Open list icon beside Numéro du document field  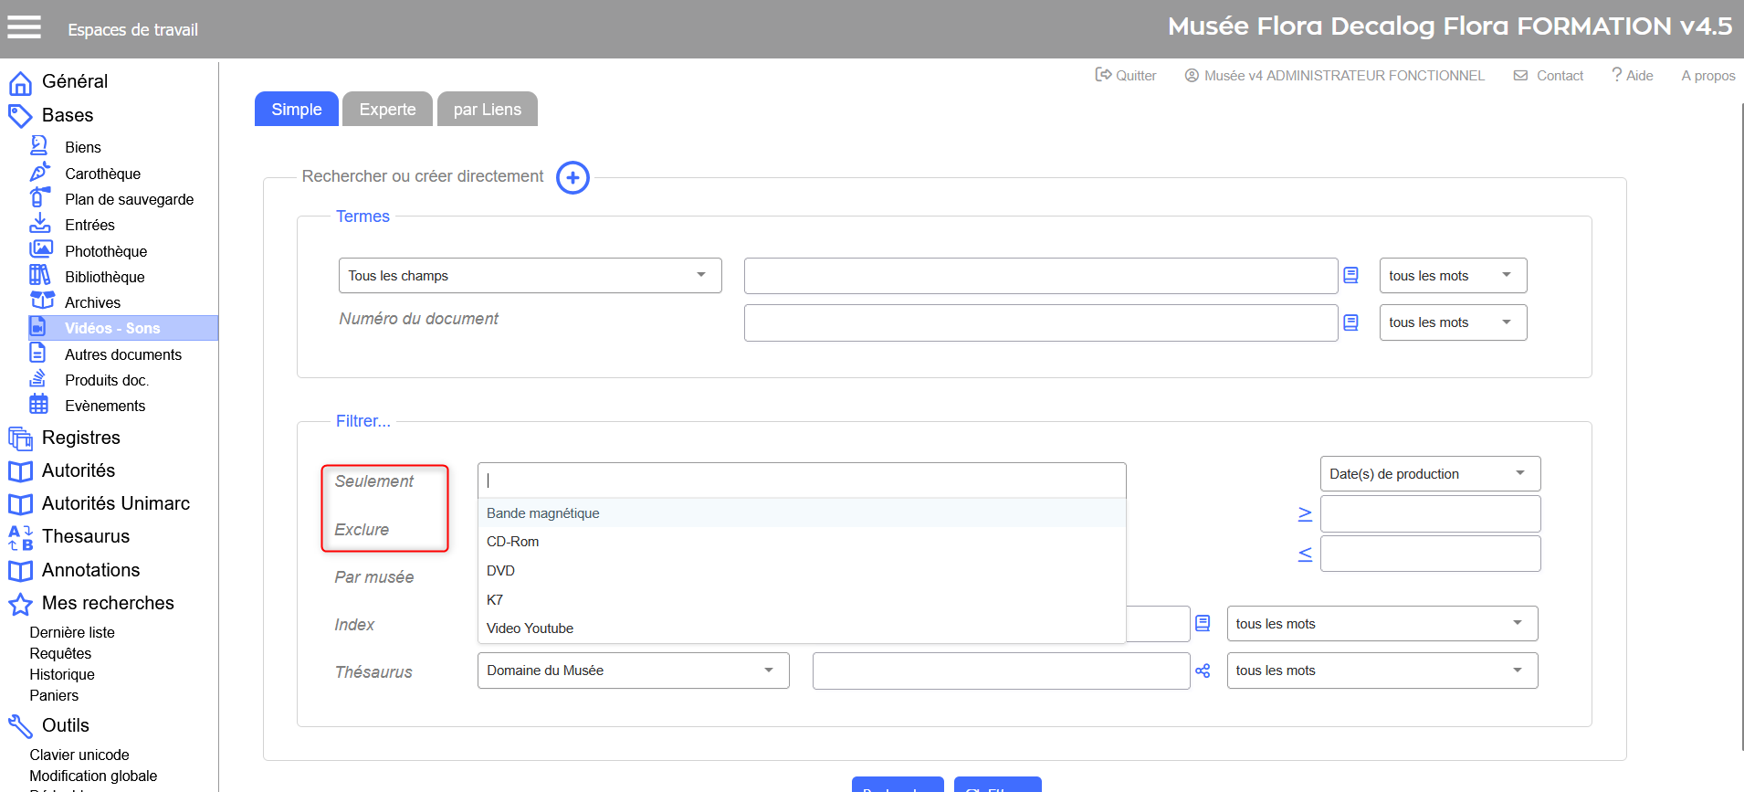click(x=1350, y=322)
